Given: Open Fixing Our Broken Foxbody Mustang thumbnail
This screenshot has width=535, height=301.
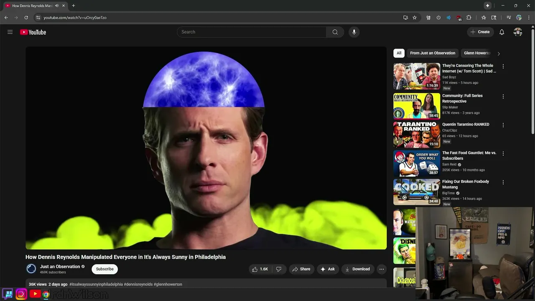Looking at the screenshot, I should tap(417, 192).
